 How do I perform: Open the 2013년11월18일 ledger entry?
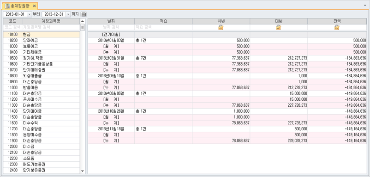pos(227,129)
